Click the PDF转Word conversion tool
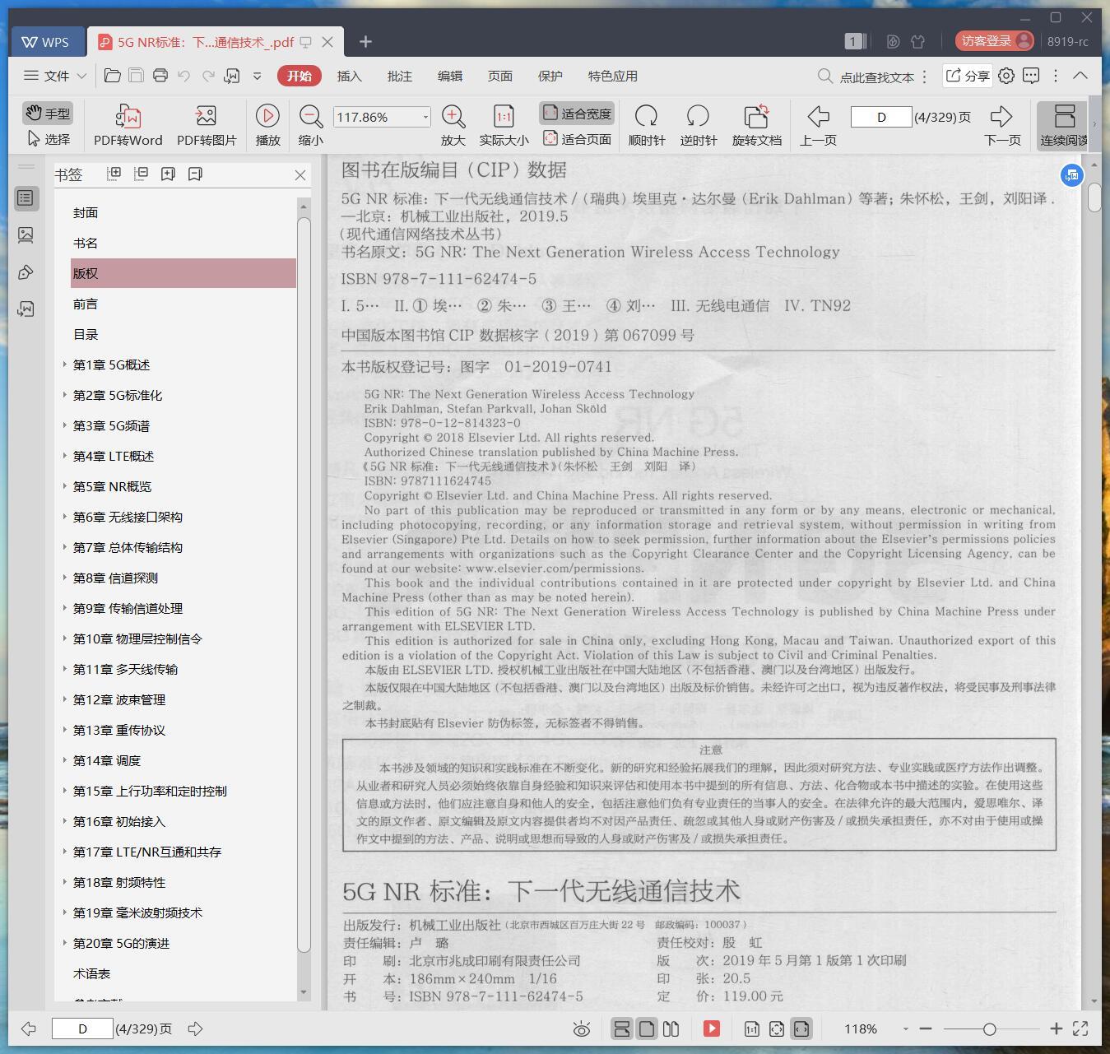 point(128,125)
